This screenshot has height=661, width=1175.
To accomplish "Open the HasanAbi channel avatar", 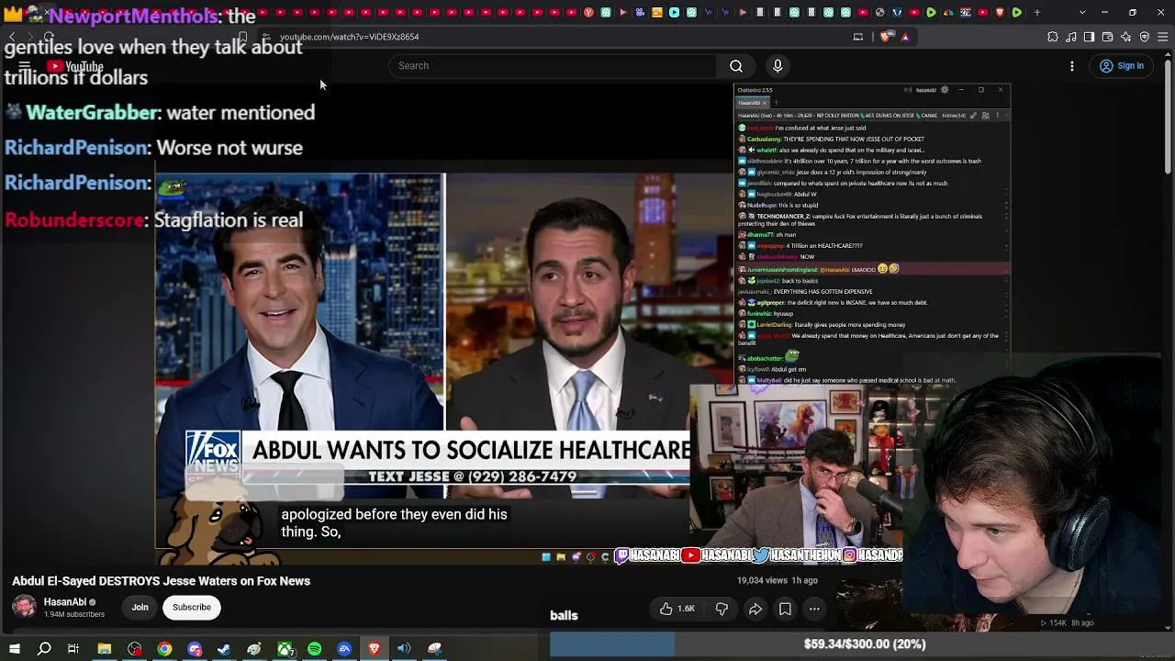I will [x=24, y=607].
